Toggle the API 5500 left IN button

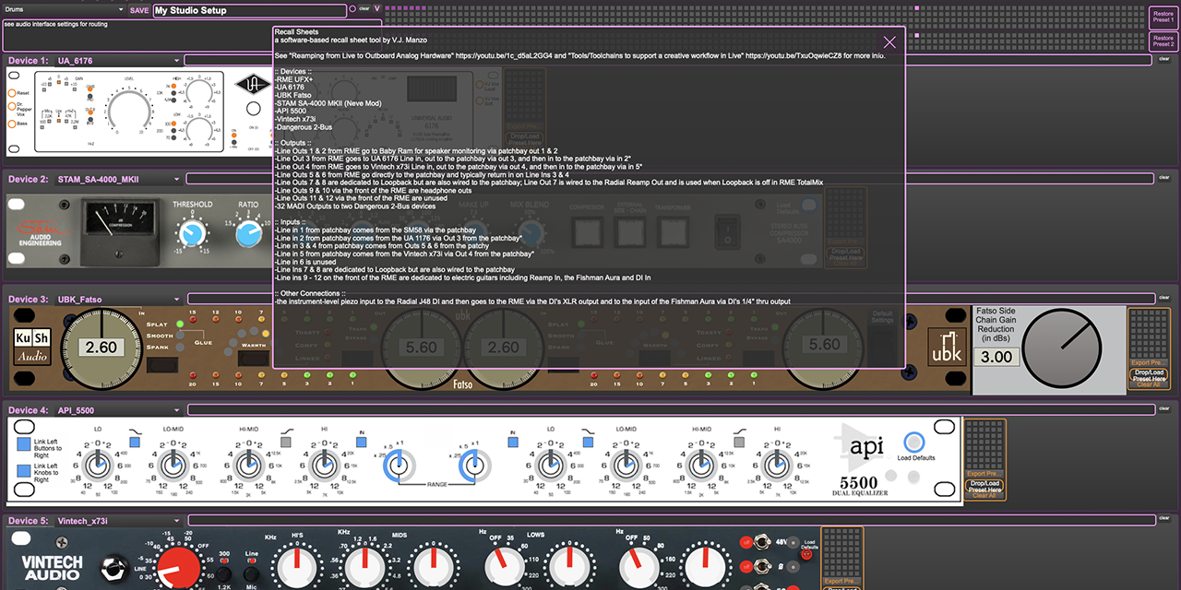tap(363, 442)
